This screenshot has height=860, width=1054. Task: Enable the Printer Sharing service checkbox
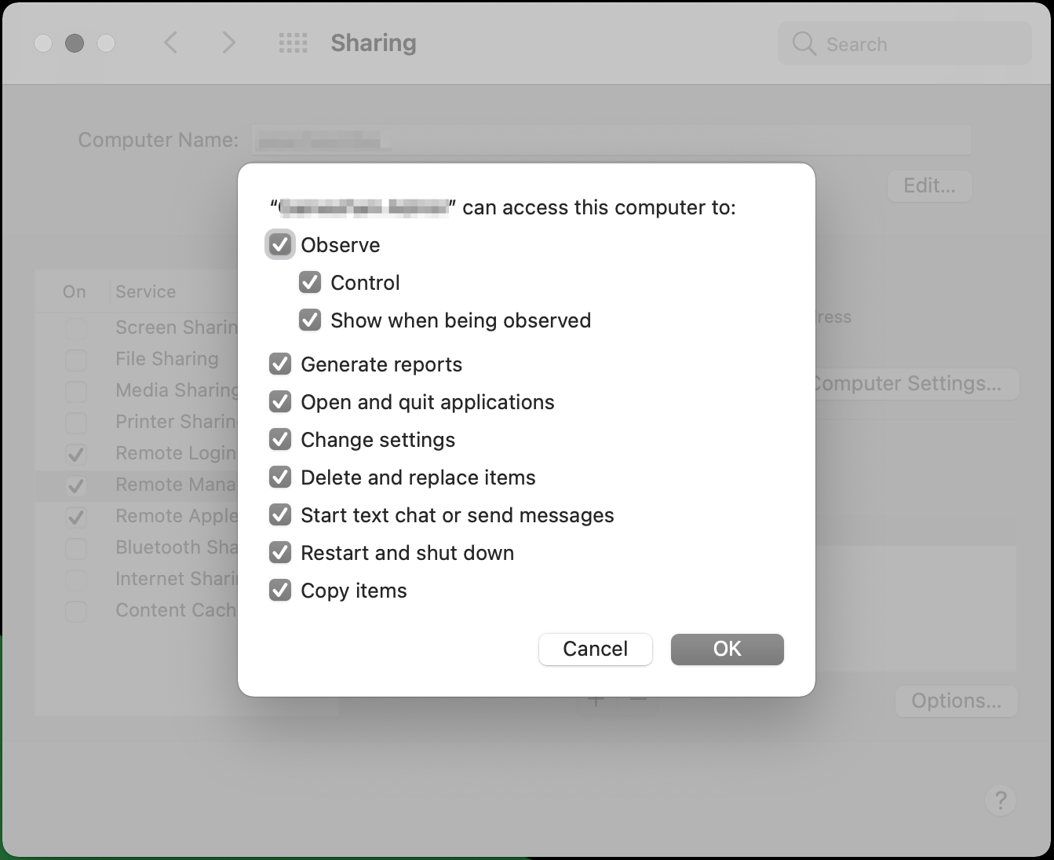75,423
